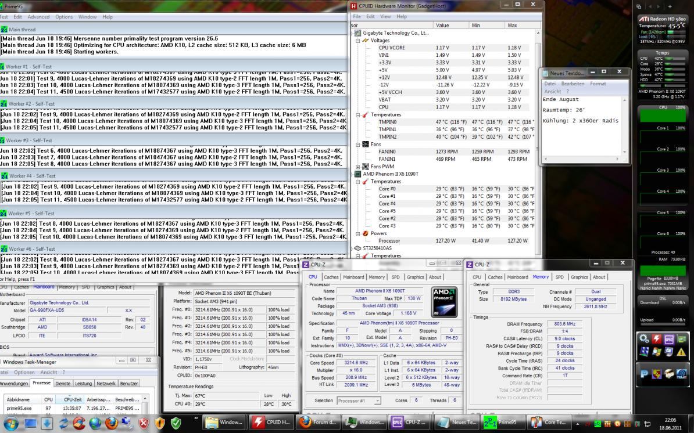Collapse the Gigabyte Technology Co. root node
Screen dimensions: 694x433
[x=353, y=33]
